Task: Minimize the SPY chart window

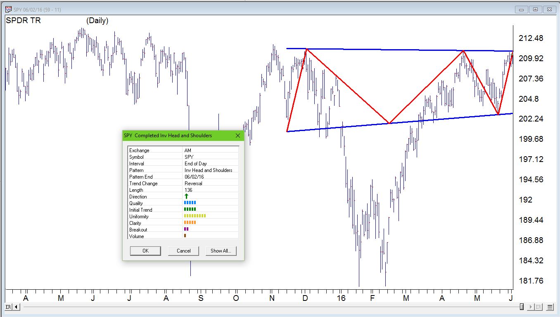Action: (522, 10)
